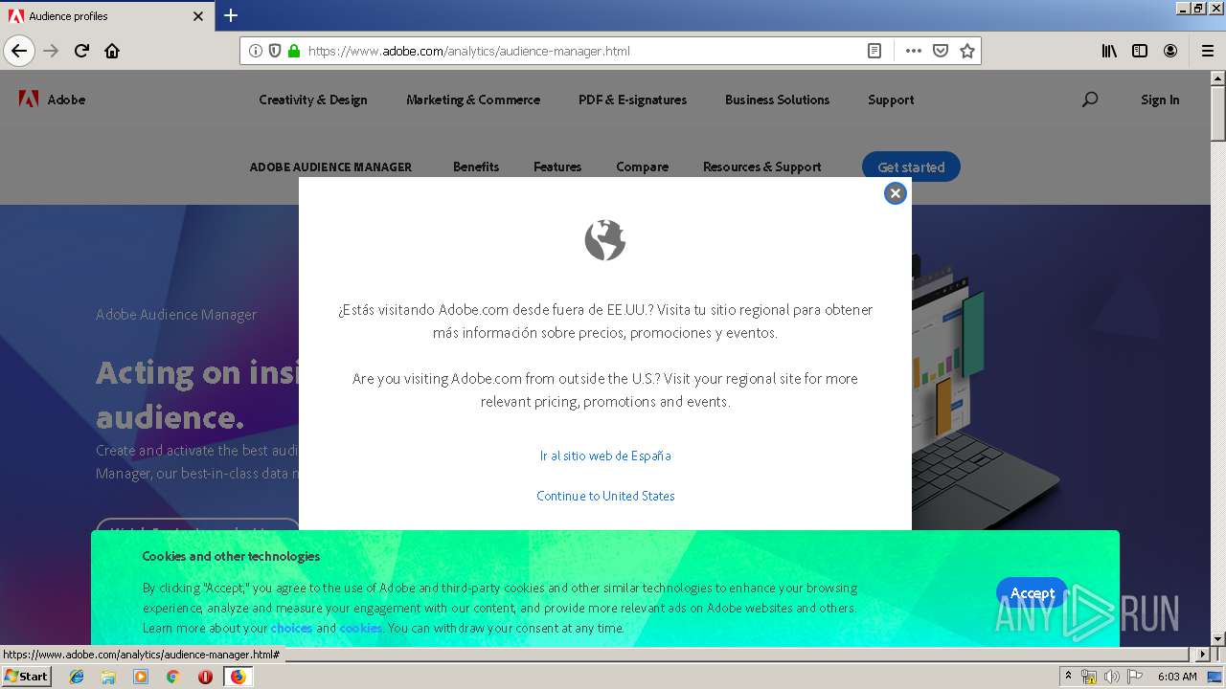Open Opera from the taskbar
Viewport: 1226px width, 689px height.
205,677
